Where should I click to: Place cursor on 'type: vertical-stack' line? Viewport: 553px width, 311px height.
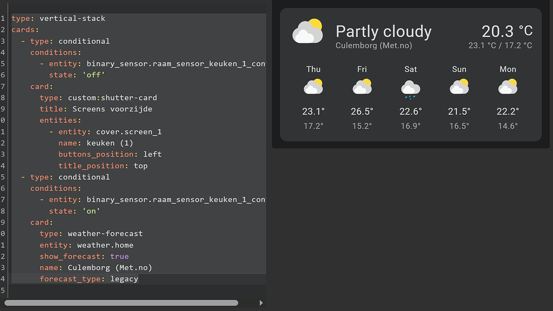[58, 18]
